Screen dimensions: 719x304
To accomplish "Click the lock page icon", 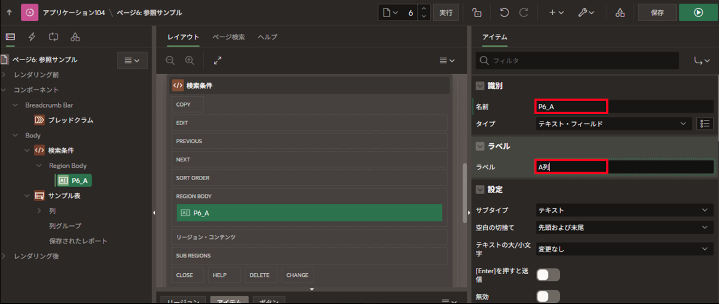I will [476, 12].
